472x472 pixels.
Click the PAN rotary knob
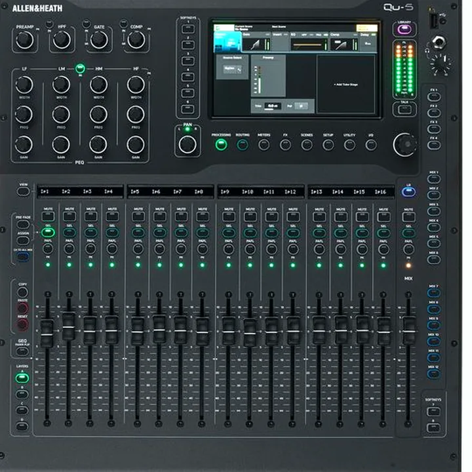187,144
